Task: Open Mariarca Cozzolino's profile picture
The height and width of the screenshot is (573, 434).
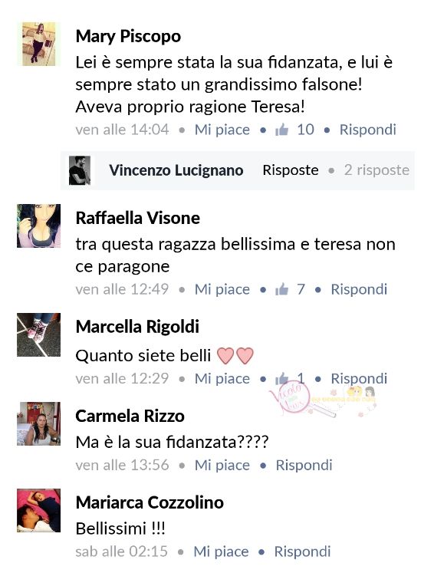Action: [x=39, y=510]
